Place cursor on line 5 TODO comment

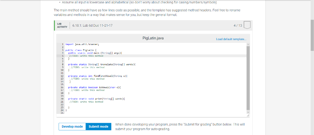pyautogui.click(x=83, y=56)
